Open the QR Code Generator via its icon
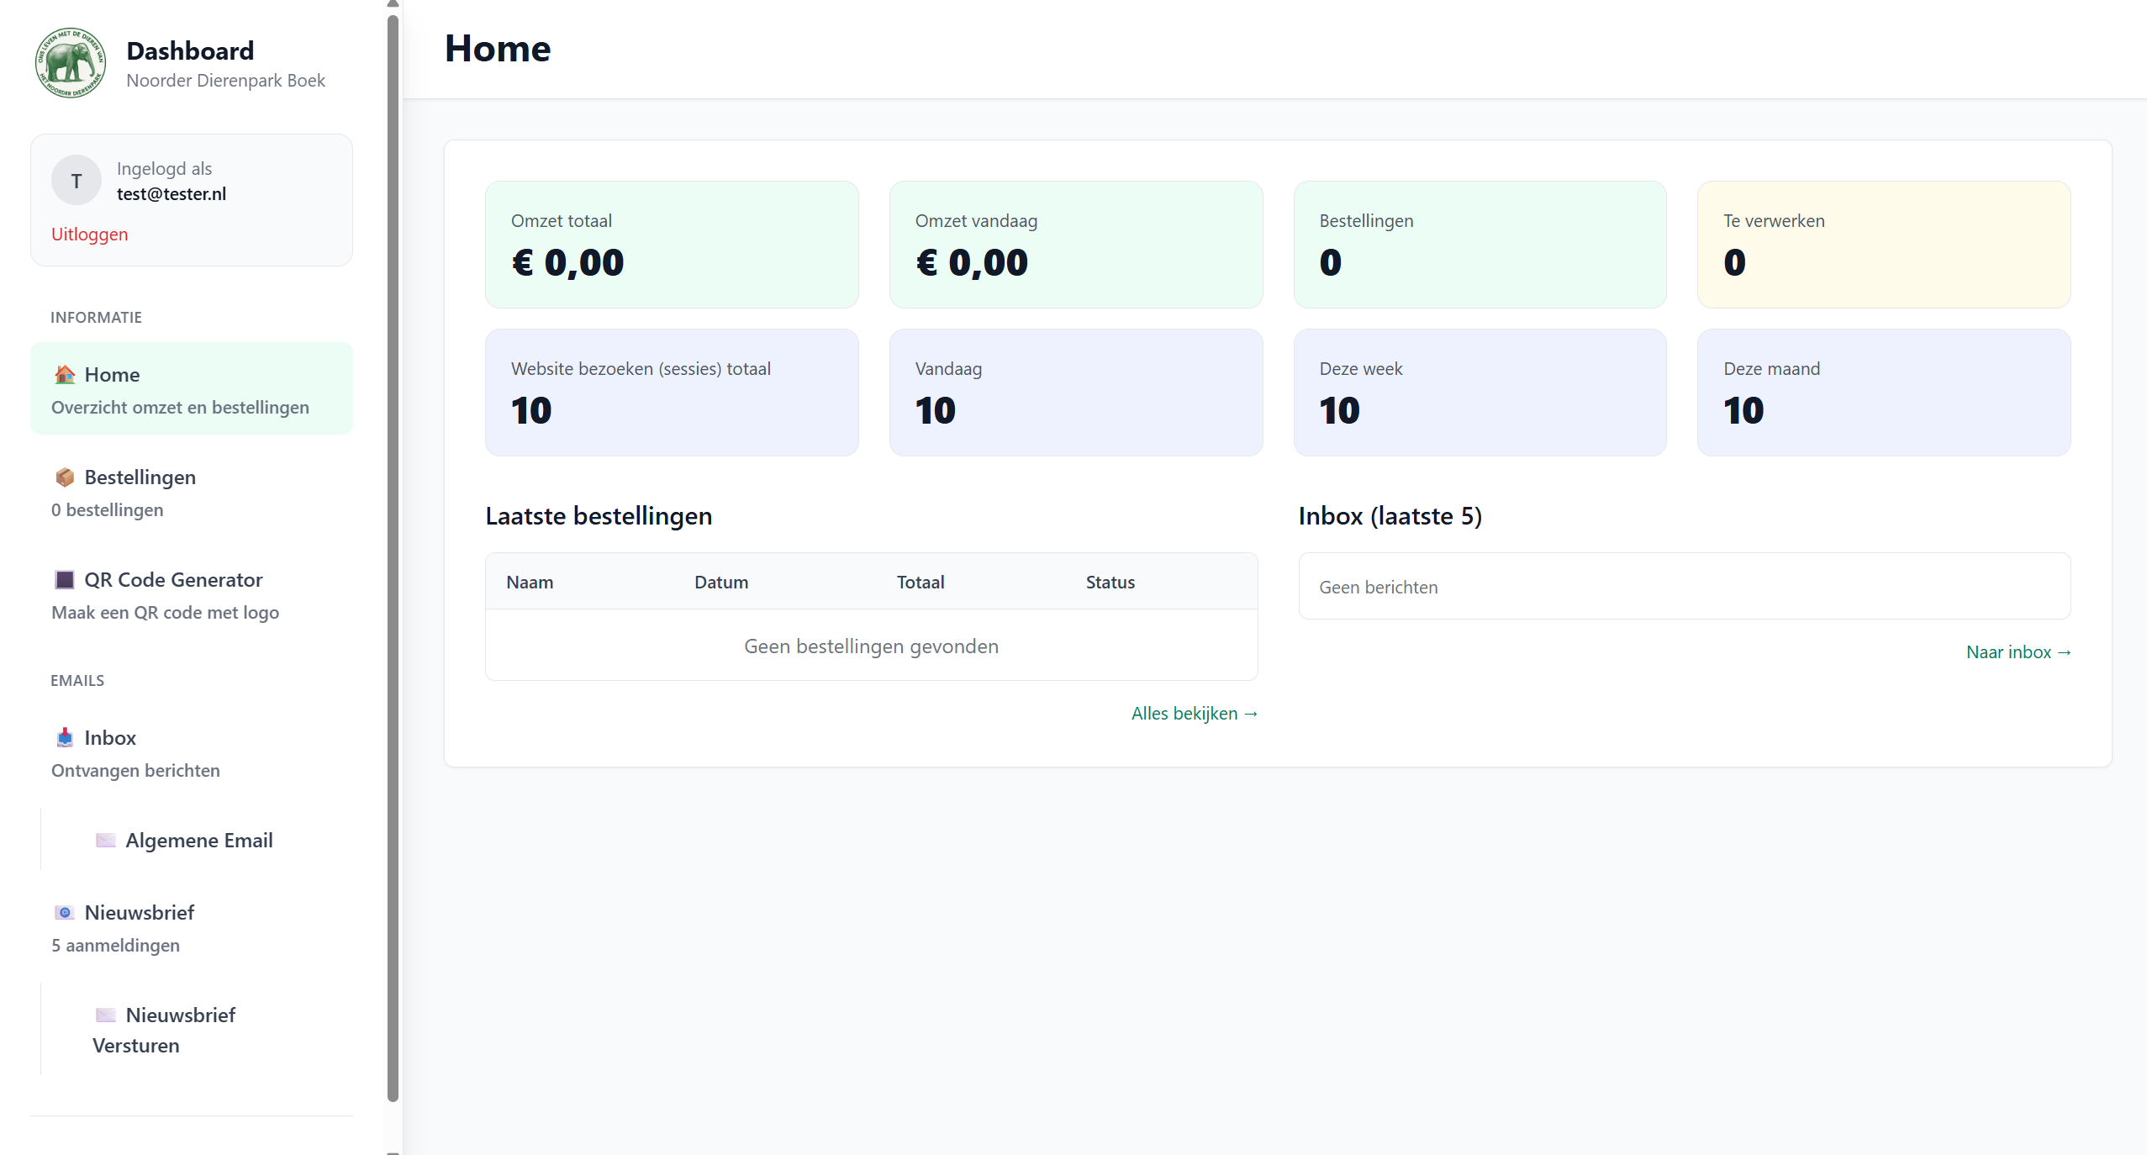 click(x=65, y=579)
